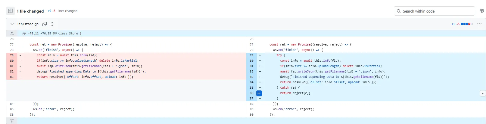This screenshot has width=486, height=124.
Task: Click added line '} catch (e) {'
Action: click(x=288, y=88)
